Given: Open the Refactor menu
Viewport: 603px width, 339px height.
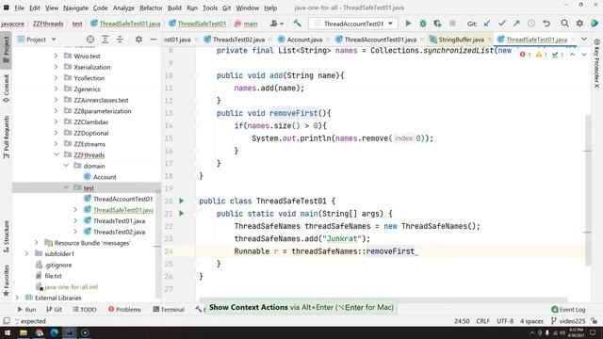Looking at the screenshot, I should point(151,8).
